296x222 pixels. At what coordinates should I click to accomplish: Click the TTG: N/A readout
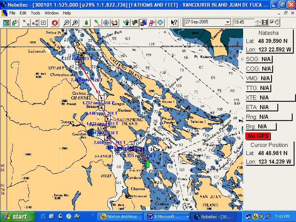[x=258, y=88]
